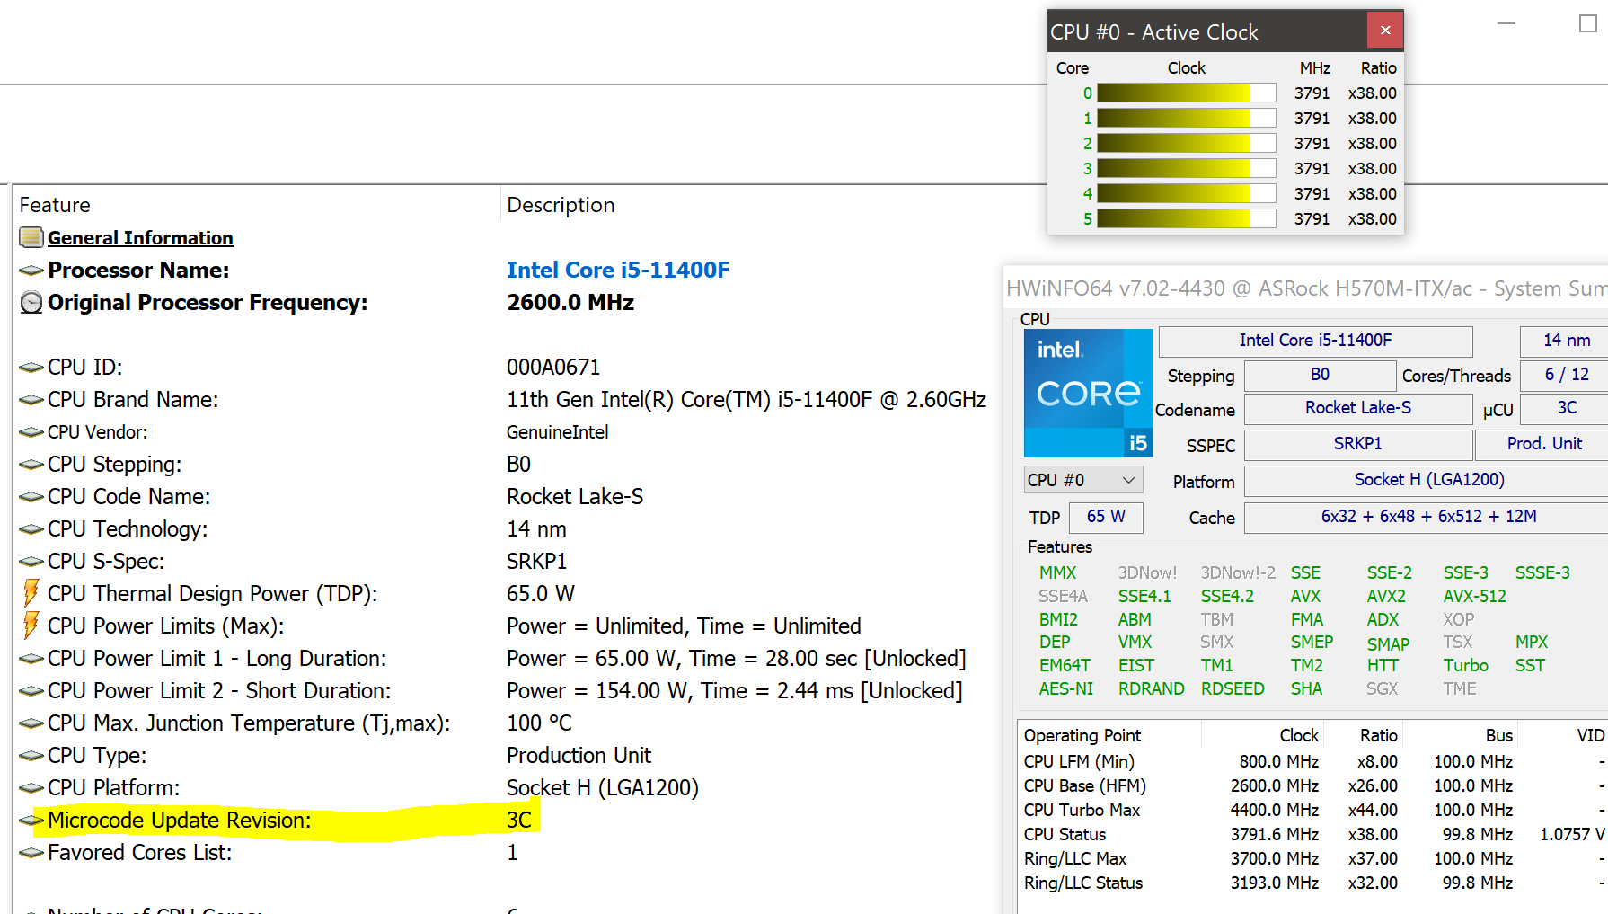Click the SGX feature label

point(1382,688)
